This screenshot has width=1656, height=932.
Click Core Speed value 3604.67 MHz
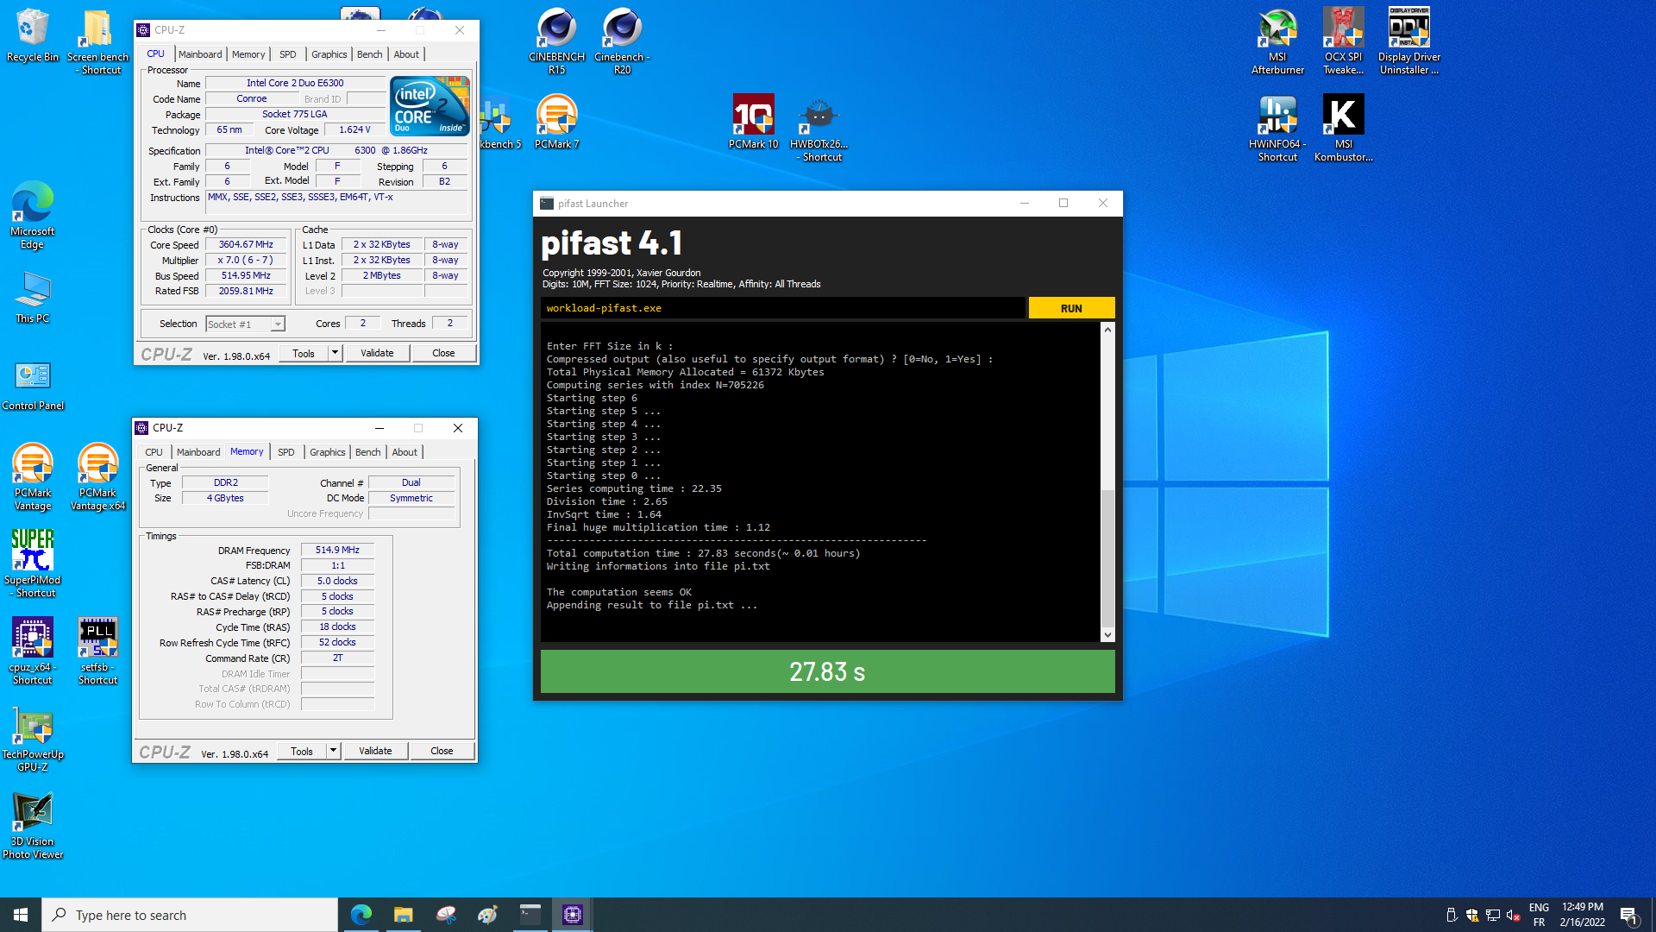tap(246, 245)
